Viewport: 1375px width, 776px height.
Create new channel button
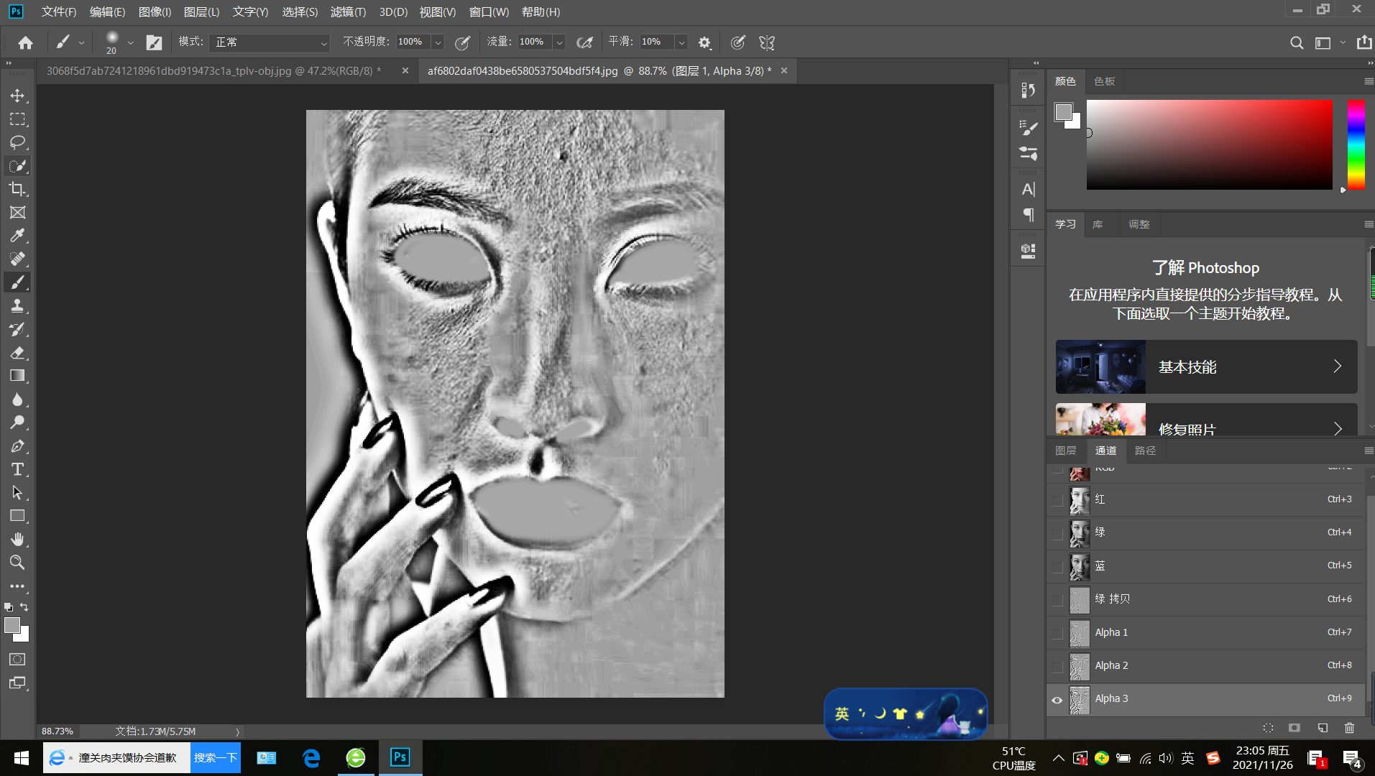tap(1323, 728)
